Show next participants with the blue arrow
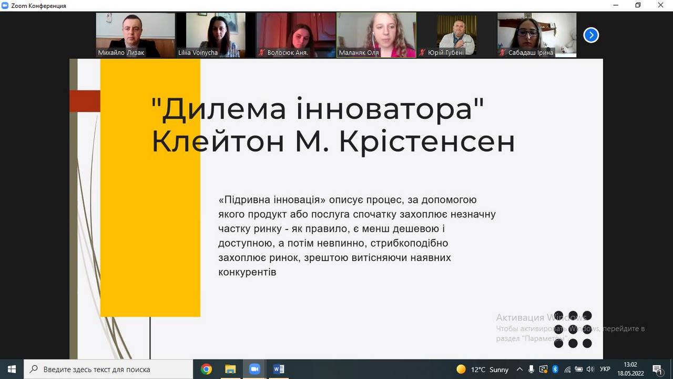The width and height of the screenshot is (673, 379). (591, 35)
